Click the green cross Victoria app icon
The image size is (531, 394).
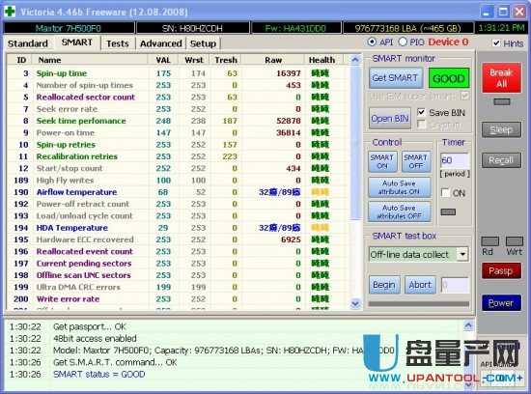pos(10,12)
